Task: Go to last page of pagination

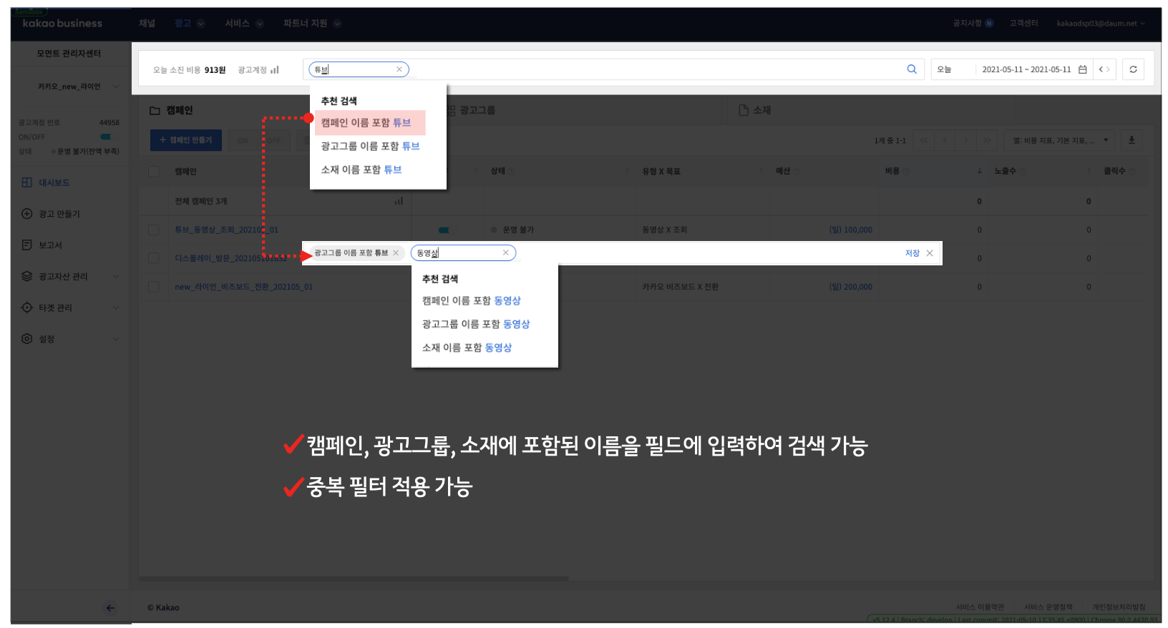Action: [987, 140]
